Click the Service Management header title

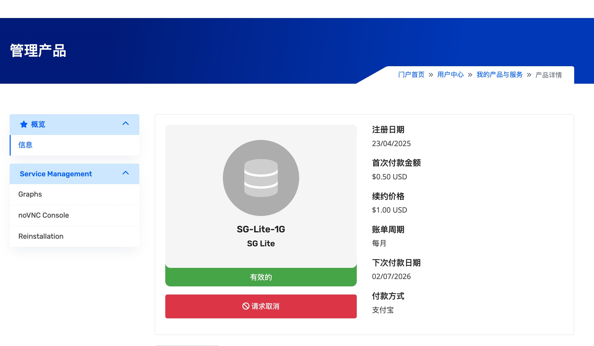[x=56, y=174]
